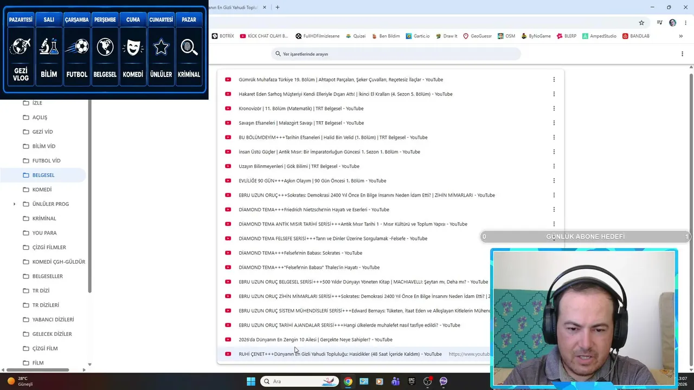694x390 pixels.
Task: Open Epic Games launcher from taskbar
Action: click(412, 381)
